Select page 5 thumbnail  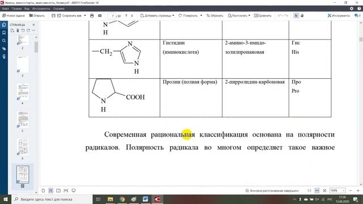point(23,120)
